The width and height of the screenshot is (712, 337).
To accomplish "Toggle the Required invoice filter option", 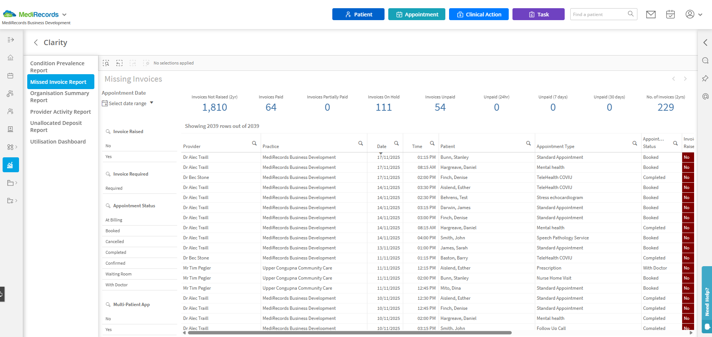I will [x=114, y=188].
